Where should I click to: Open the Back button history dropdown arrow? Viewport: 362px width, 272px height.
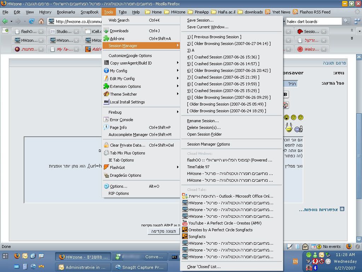coord(11,22)
